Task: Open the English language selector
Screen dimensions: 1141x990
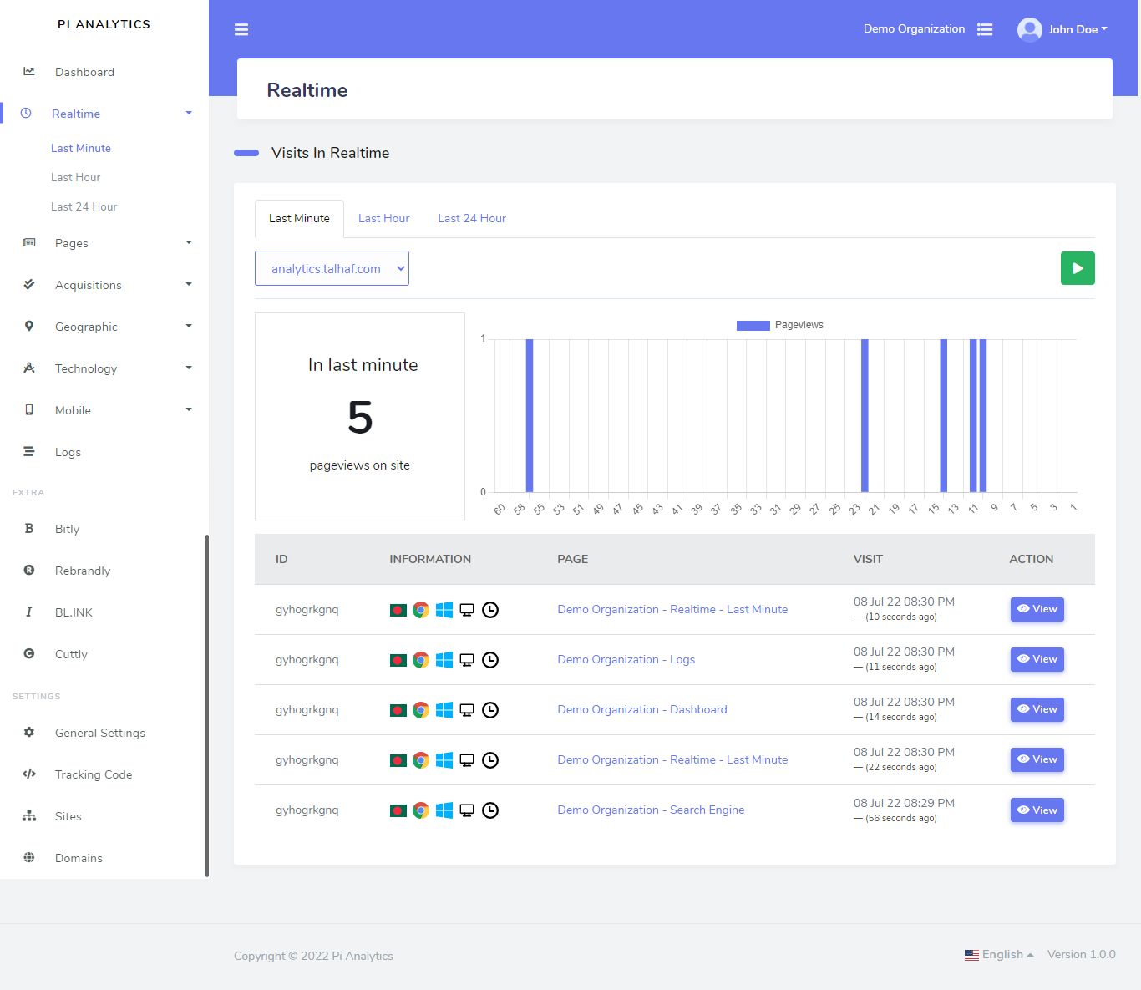Action: pos(999,954)
